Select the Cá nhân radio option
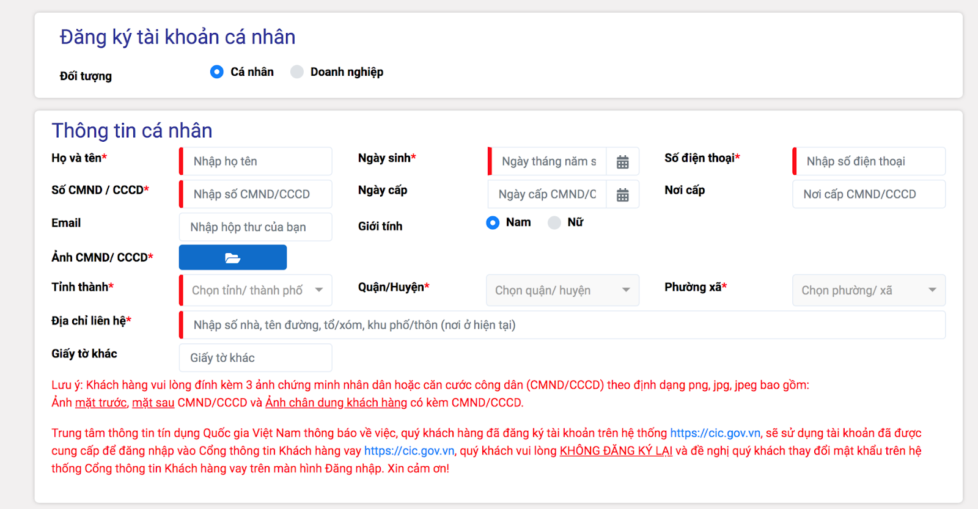 217,71
